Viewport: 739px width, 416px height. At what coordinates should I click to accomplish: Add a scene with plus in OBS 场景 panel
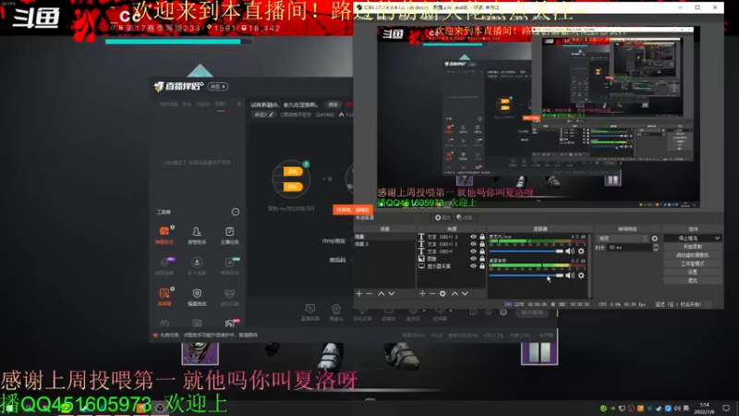pos(359,293)
